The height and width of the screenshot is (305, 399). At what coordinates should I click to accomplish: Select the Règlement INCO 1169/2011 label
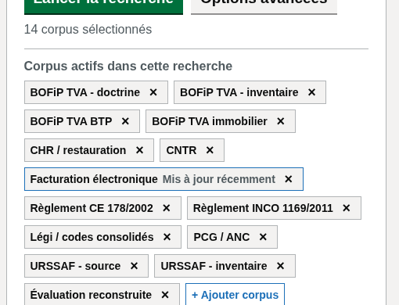[263, 208]
